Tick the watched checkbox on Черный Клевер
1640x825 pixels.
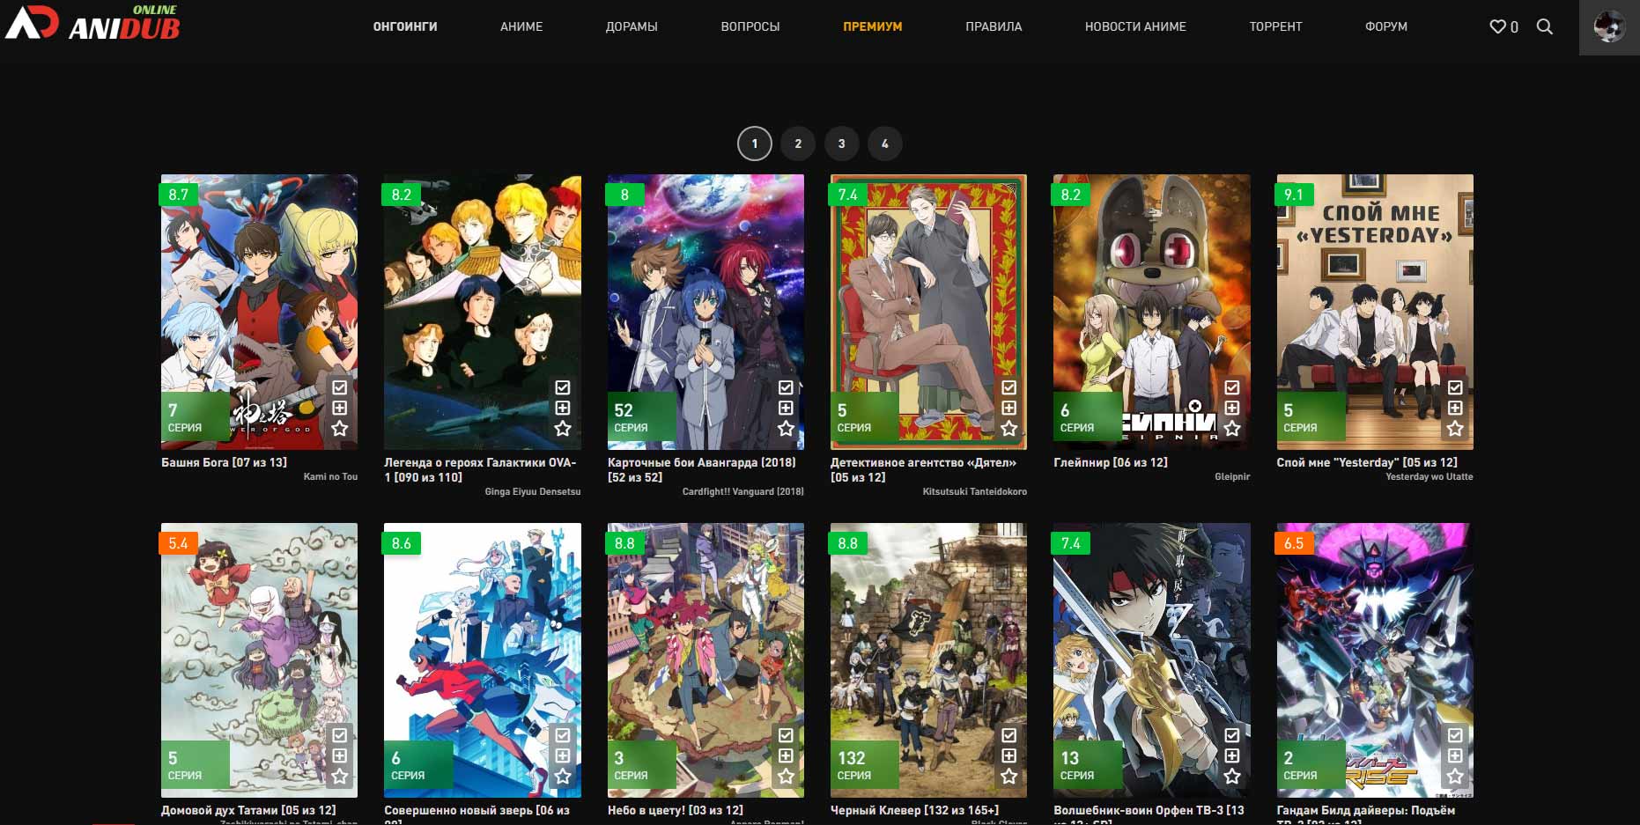[x=1009, y=735]
